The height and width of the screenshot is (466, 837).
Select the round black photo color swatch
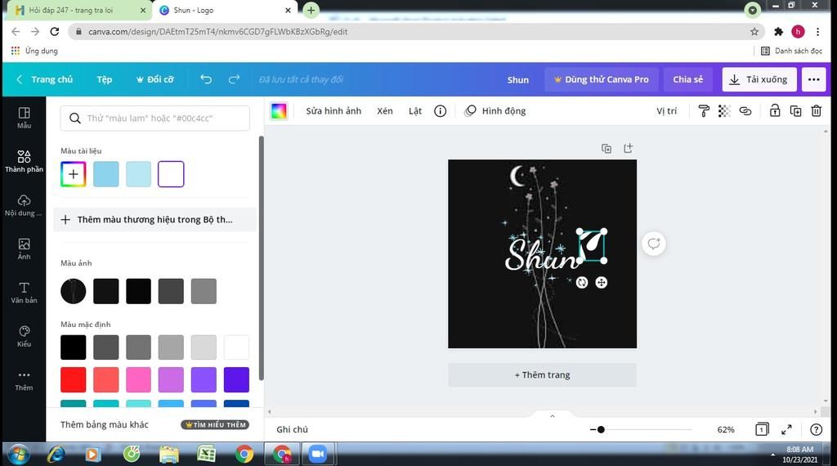(x=73, y=291)
